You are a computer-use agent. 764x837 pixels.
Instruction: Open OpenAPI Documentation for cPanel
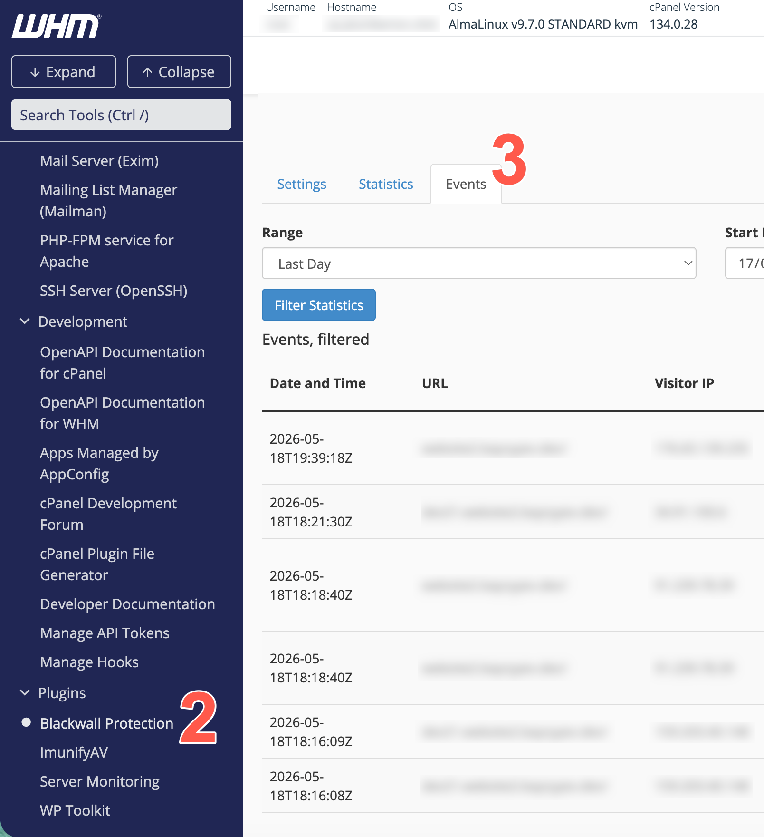tap(122, 362)
